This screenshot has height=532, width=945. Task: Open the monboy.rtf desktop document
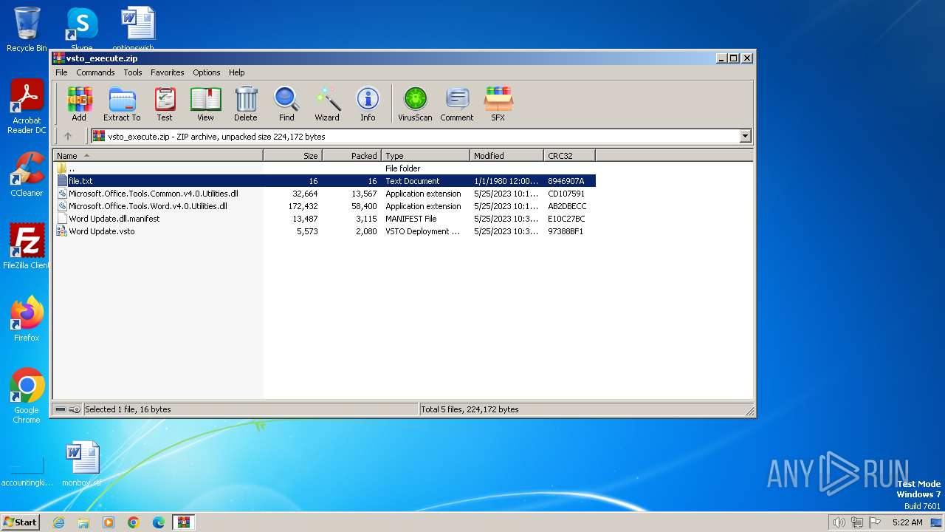pos(82,464)
